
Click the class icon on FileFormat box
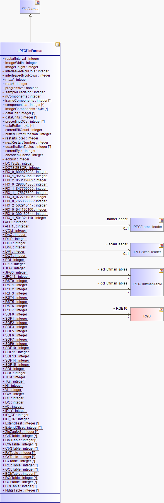(x=37, y=3)
